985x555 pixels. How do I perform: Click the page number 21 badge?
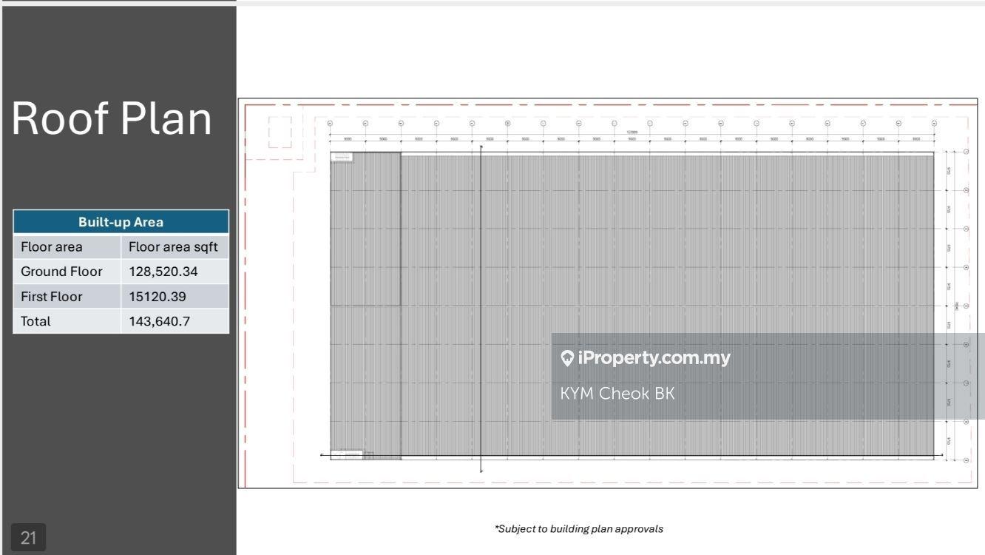click(28, 537)
